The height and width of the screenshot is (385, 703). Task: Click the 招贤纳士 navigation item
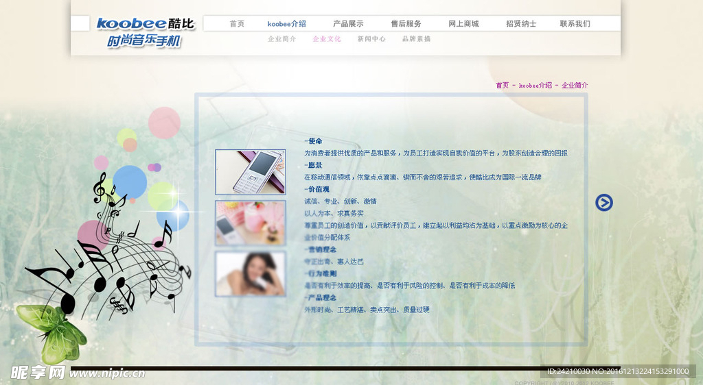(521, 24)
